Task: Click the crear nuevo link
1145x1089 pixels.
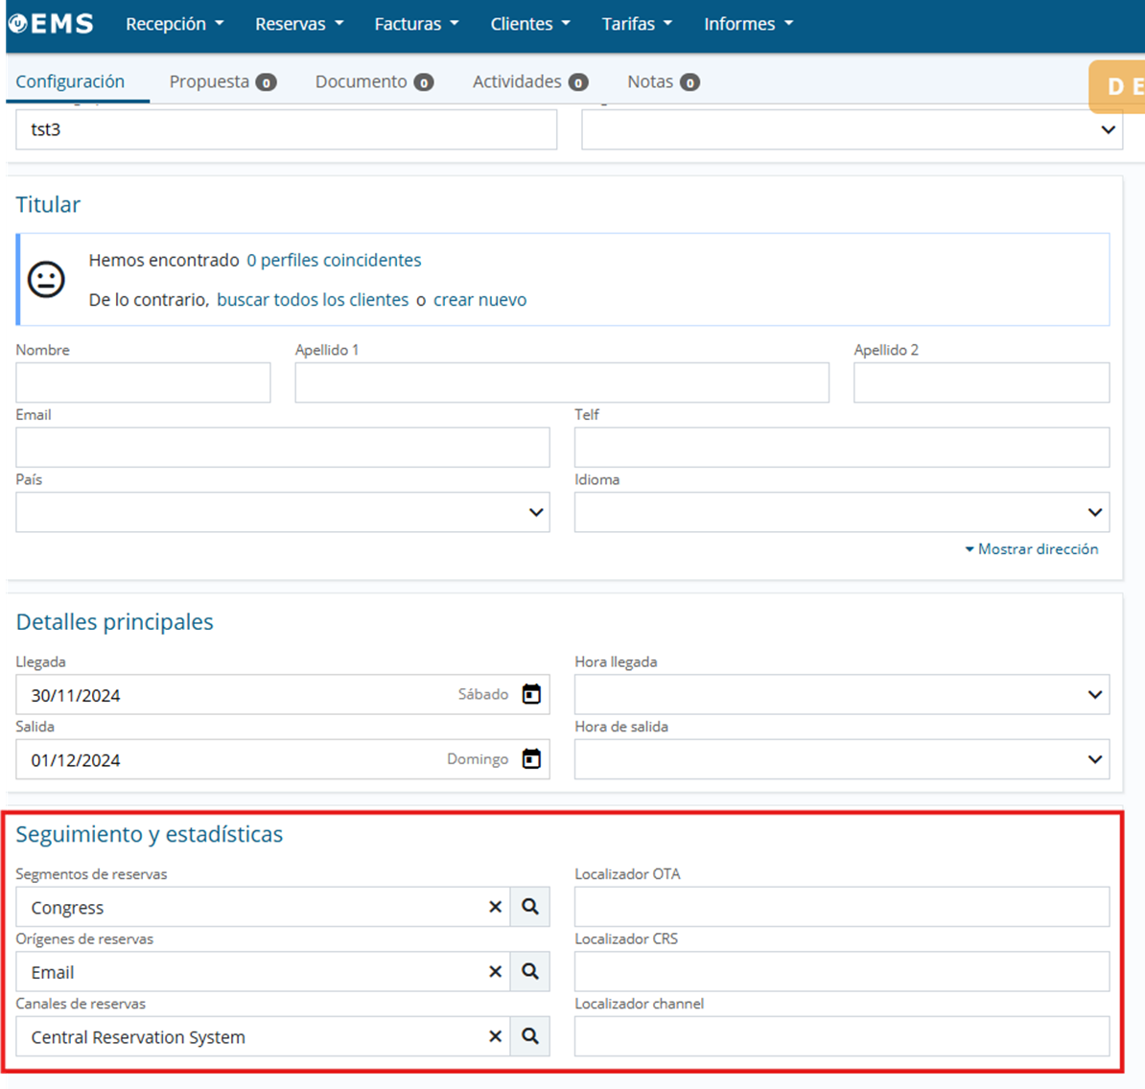Action: [x=479, y=300]
